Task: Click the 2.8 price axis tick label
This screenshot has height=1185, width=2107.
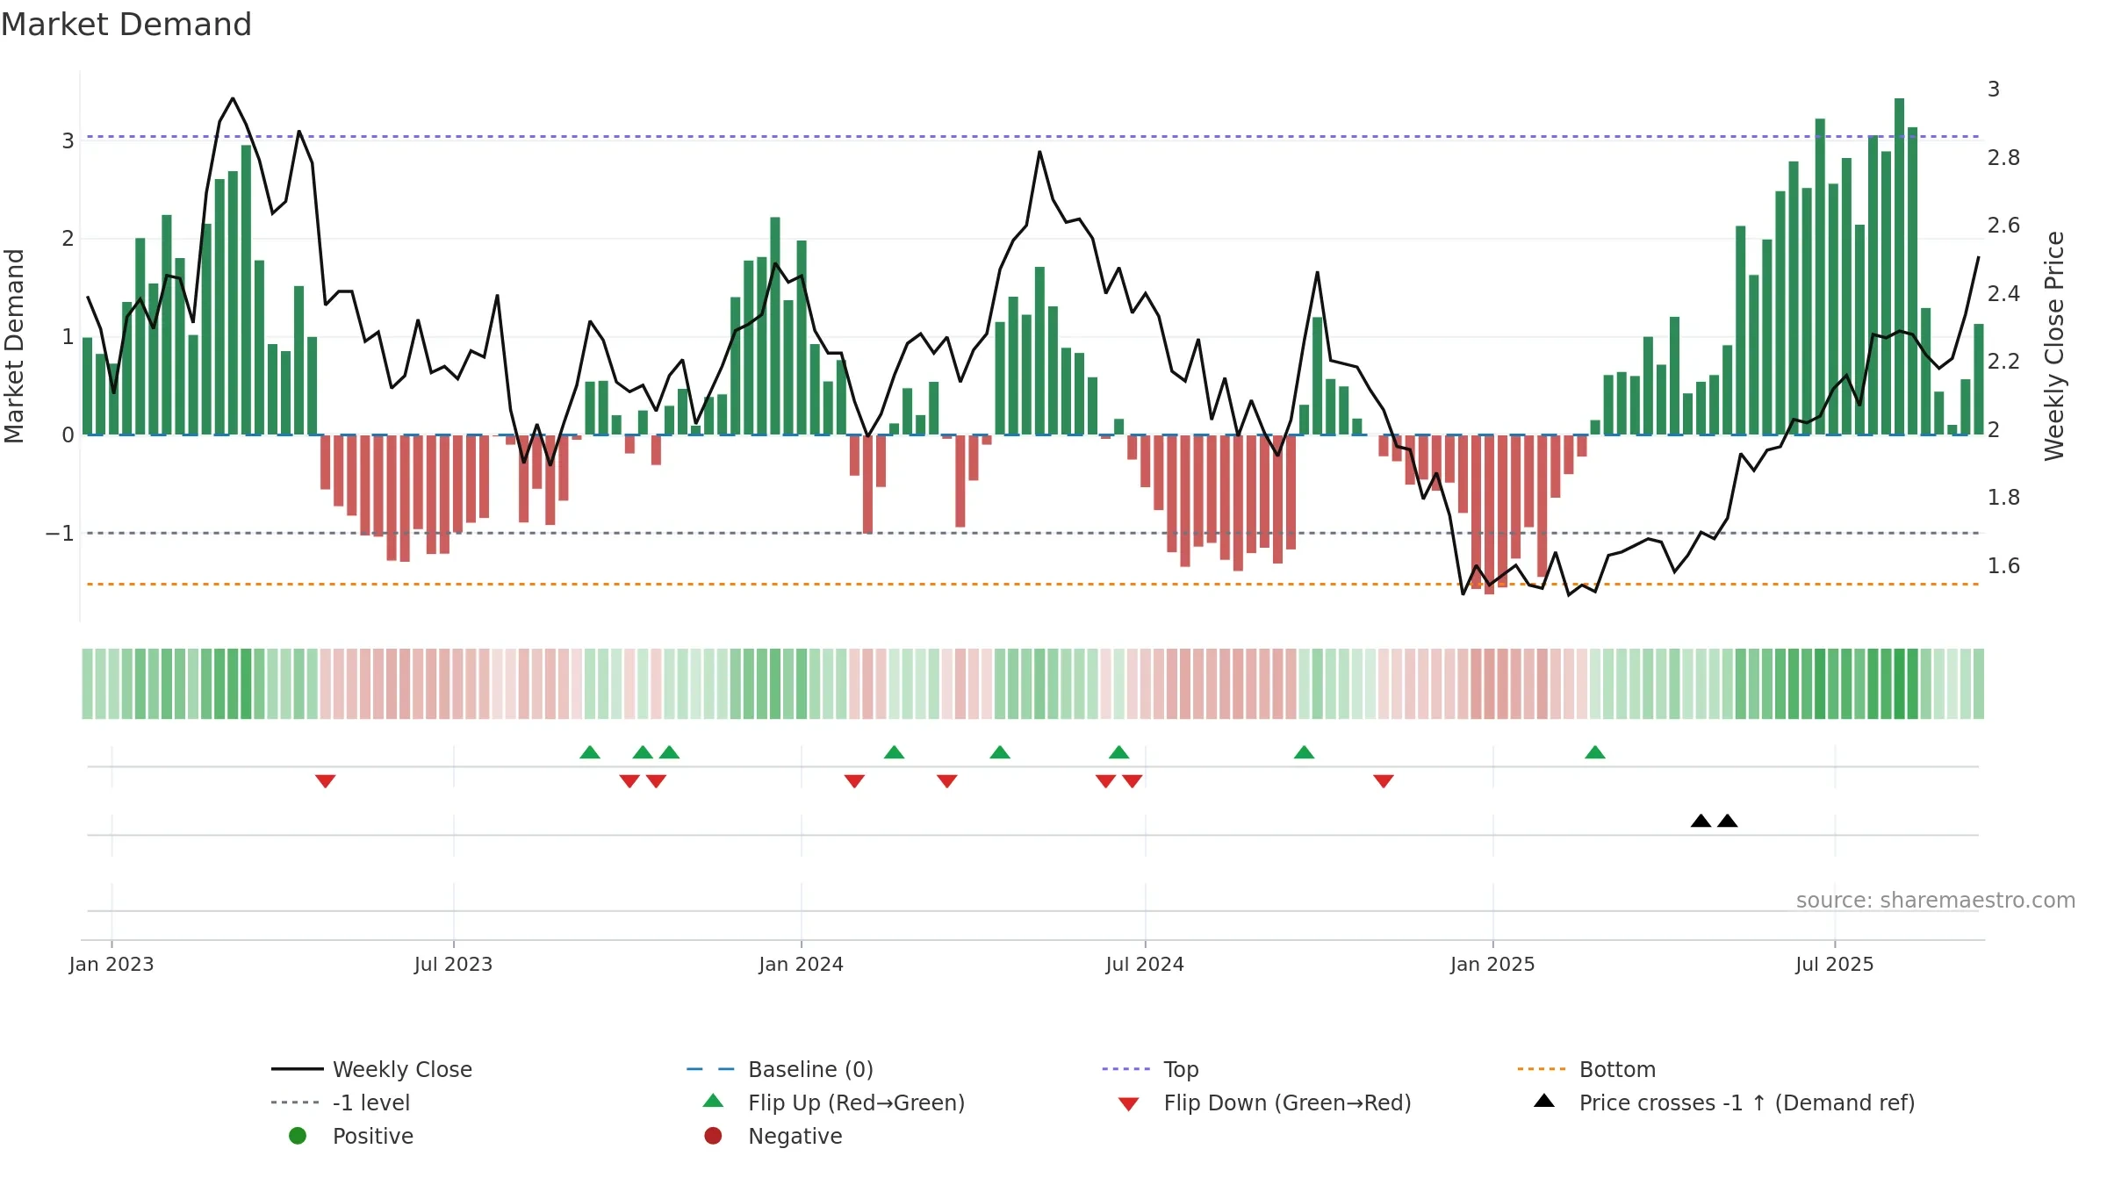Action: click(x=2003, y=157)
